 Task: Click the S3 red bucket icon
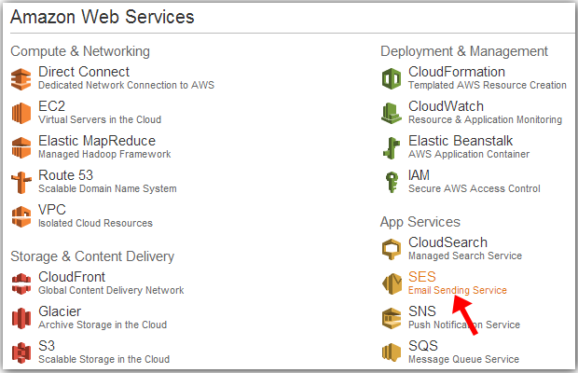(x=21, y=352)
